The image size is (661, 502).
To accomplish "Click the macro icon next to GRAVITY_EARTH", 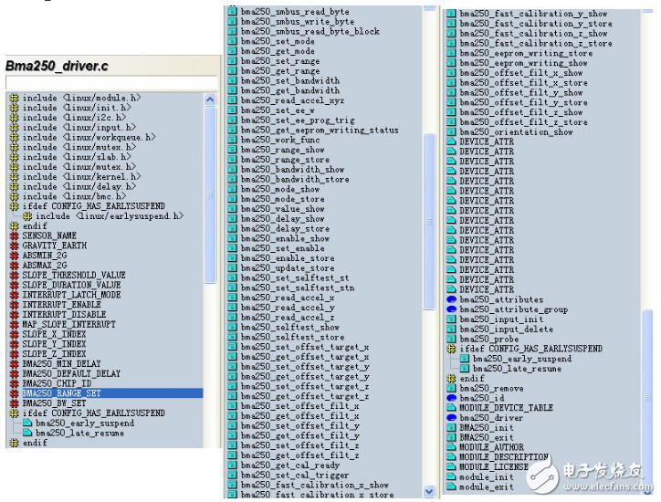I will click(14, 246).
